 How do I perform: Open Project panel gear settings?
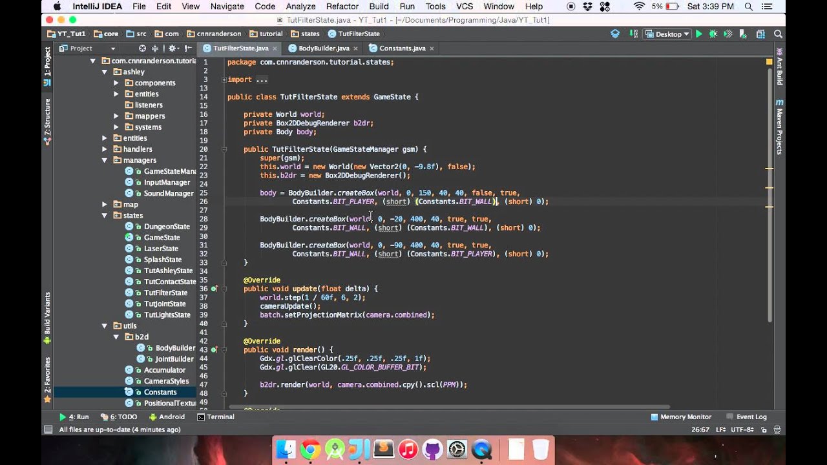coord(173,48)
